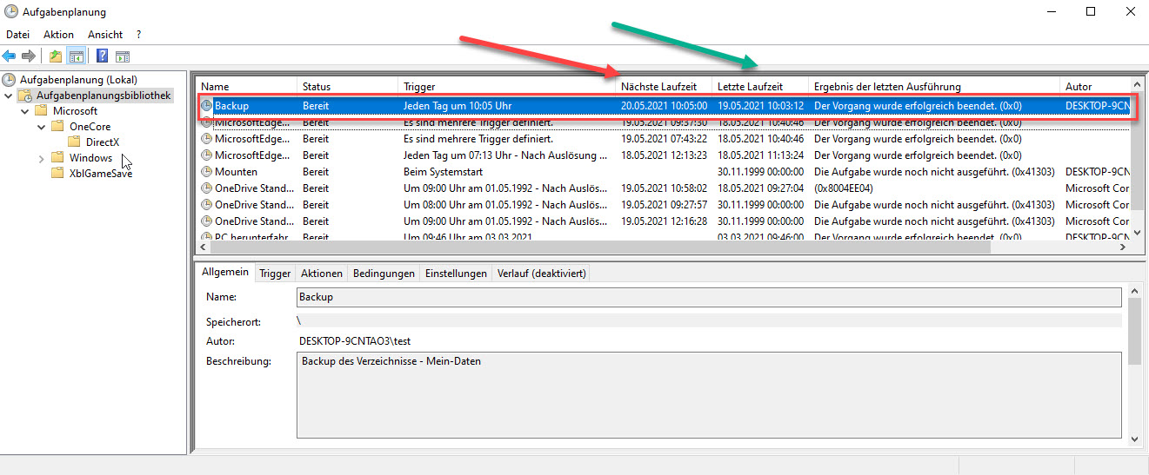
Task: Click the blue Back arrow in toolbar
Action: coord(10,56)
